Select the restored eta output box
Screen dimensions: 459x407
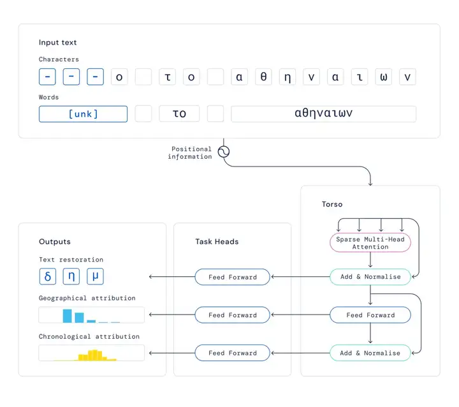(71, 276)
